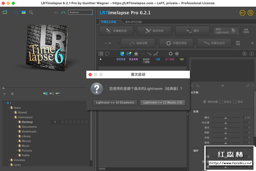
Task: Click the dashed selection rectangle icon
Action: coord(16,12)
